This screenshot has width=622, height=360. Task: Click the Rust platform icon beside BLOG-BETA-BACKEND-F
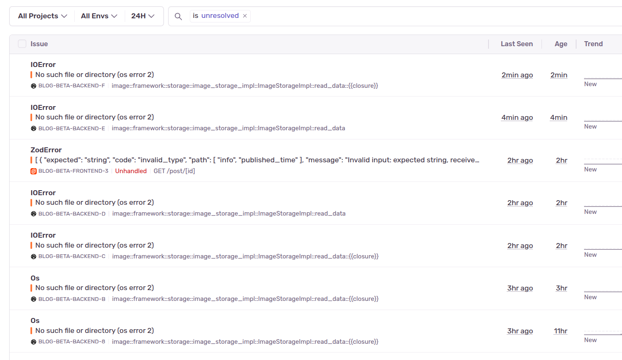33,86
